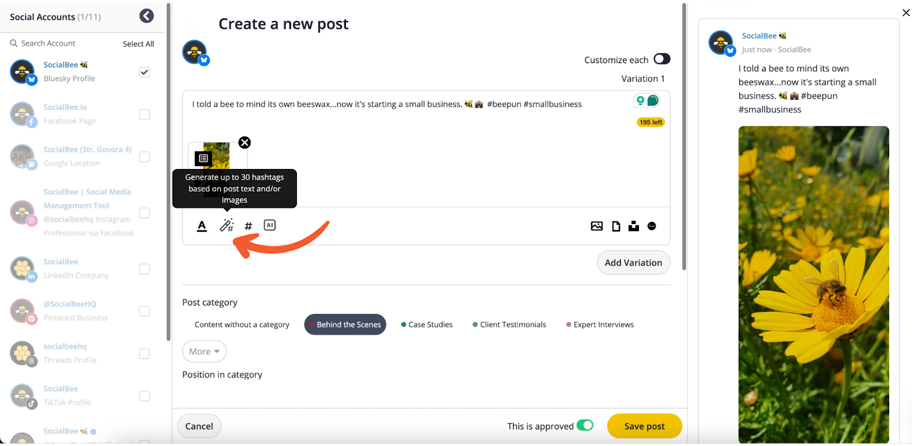Click the hashtag collections icon
The height and width of the screenshot is (446, 912).
click(x=249, y=226)
